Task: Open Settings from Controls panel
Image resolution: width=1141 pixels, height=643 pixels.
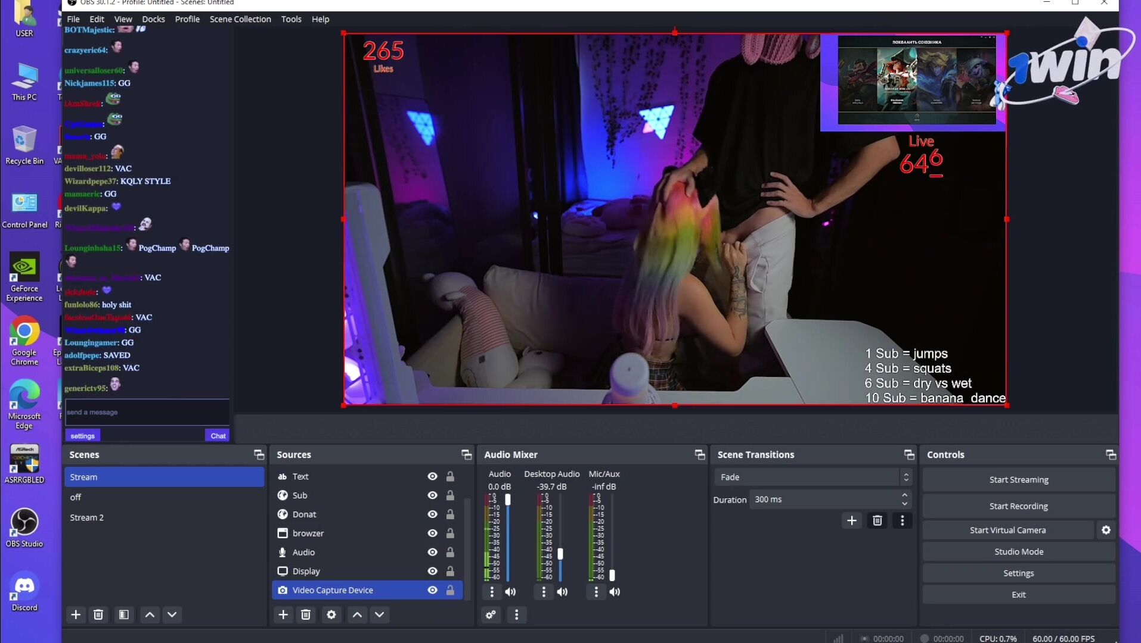Action: point(1019,573)
